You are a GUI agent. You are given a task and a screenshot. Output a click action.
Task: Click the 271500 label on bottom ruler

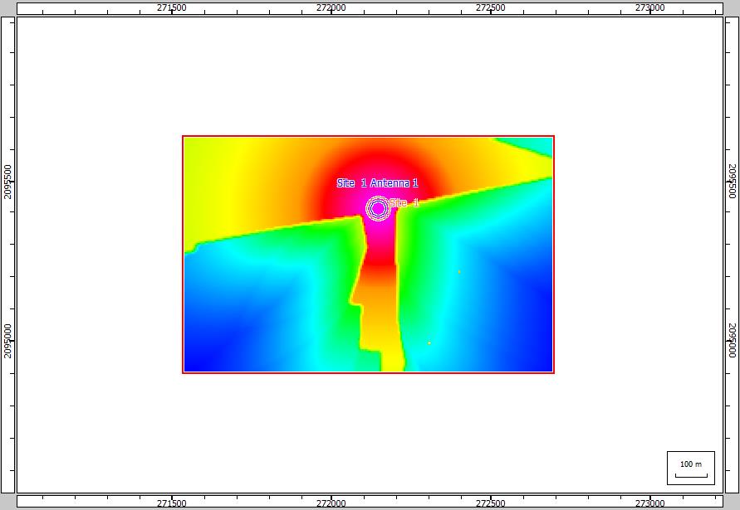coord(172,503)
